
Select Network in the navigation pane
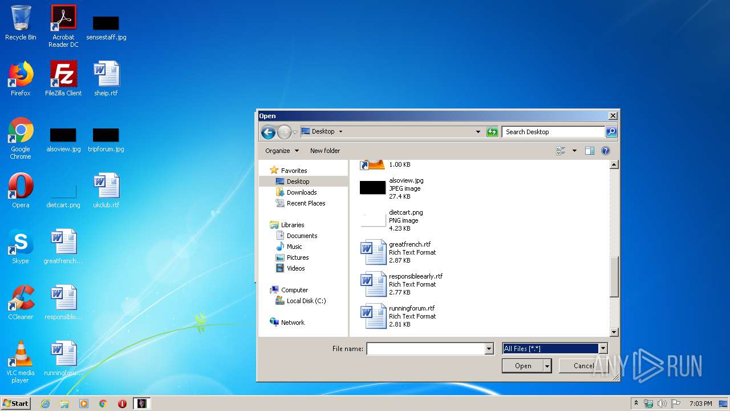pos(287,323)
